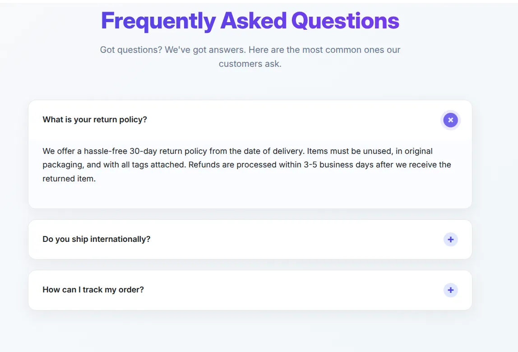Click the FAQ subtitle text below the heading
This screenshot has height=352, width=518.
pos(250,56)
